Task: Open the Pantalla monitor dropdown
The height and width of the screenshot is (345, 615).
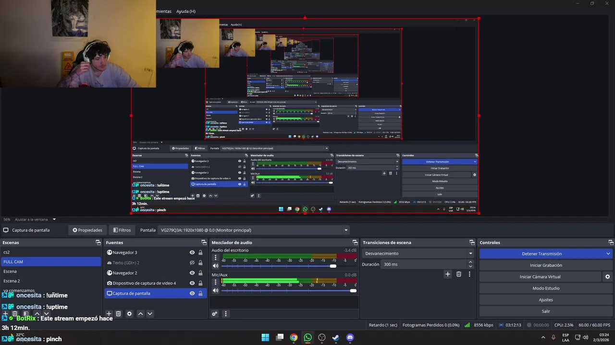Action: [x=254, y=230]
